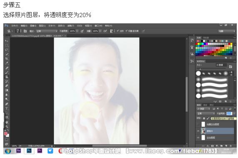Select the 空白图层 layer row
The image size is (238, 158).
(215, 138)
